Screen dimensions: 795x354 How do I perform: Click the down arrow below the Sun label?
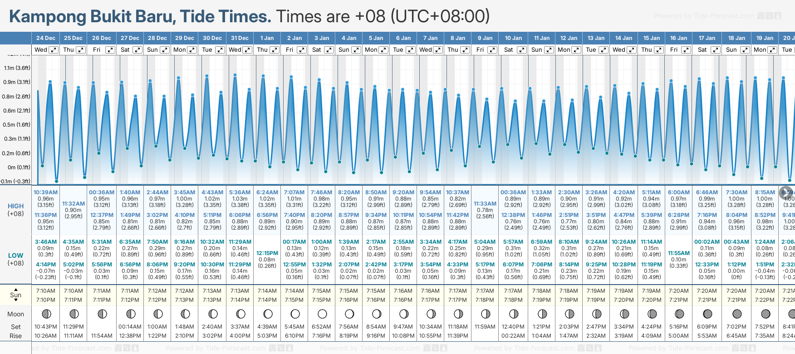(x=16, y=300)
